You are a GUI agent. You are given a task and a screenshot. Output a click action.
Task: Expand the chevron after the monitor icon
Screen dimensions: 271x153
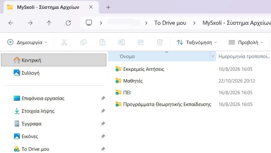(x=101, y=23)
